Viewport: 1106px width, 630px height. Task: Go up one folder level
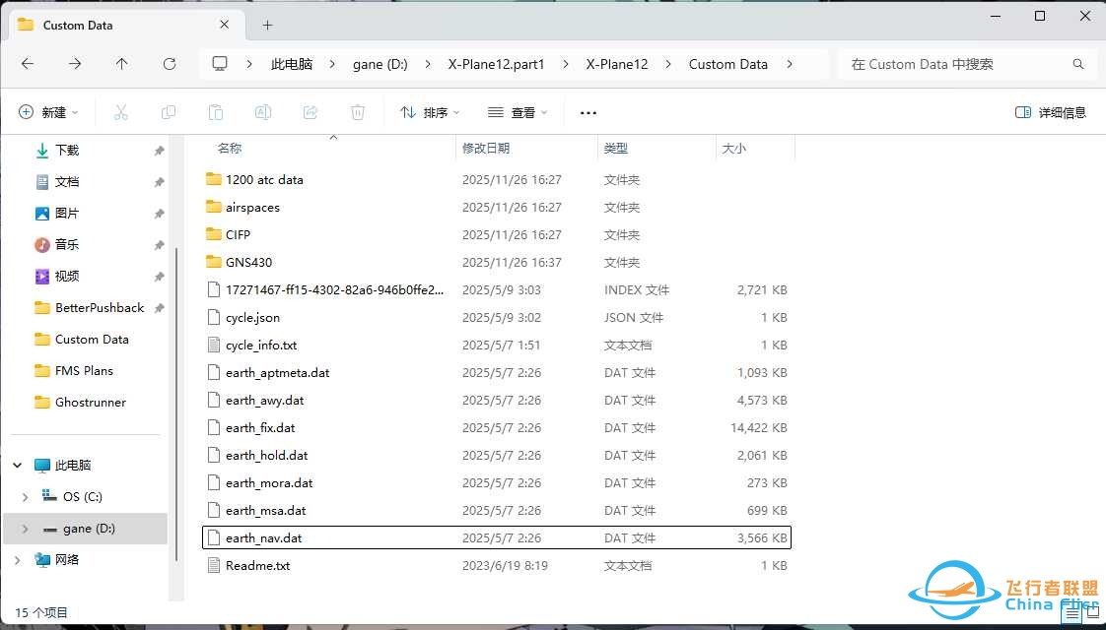(x=121, y=64)
